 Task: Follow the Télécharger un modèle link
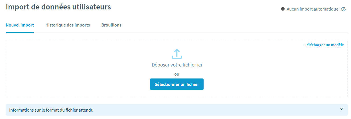(324, 45)
